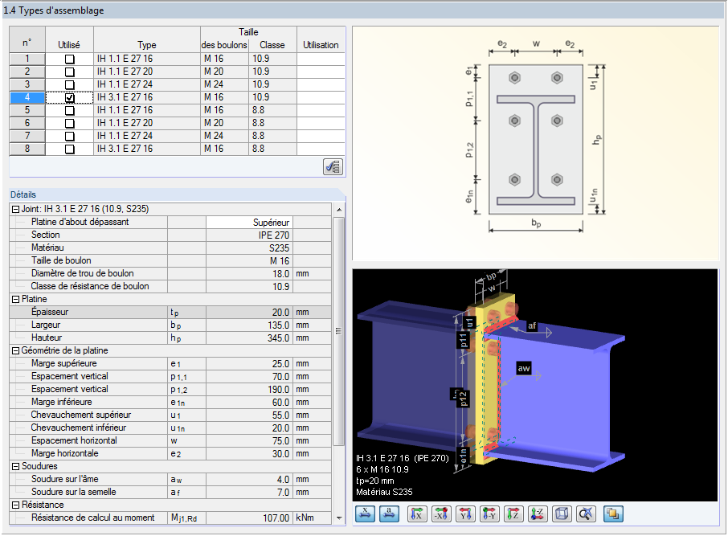Enable checkbox for row 3 IH 1.1 E 27 24
728x536 pixels.
tap(70, 85)
